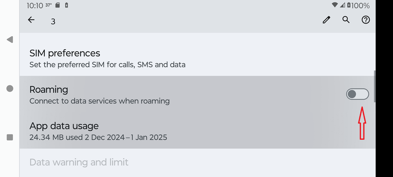This screenshot has width=393, height=177.
Task: Open Data warning and limit
Action: (x=79, y=162)
